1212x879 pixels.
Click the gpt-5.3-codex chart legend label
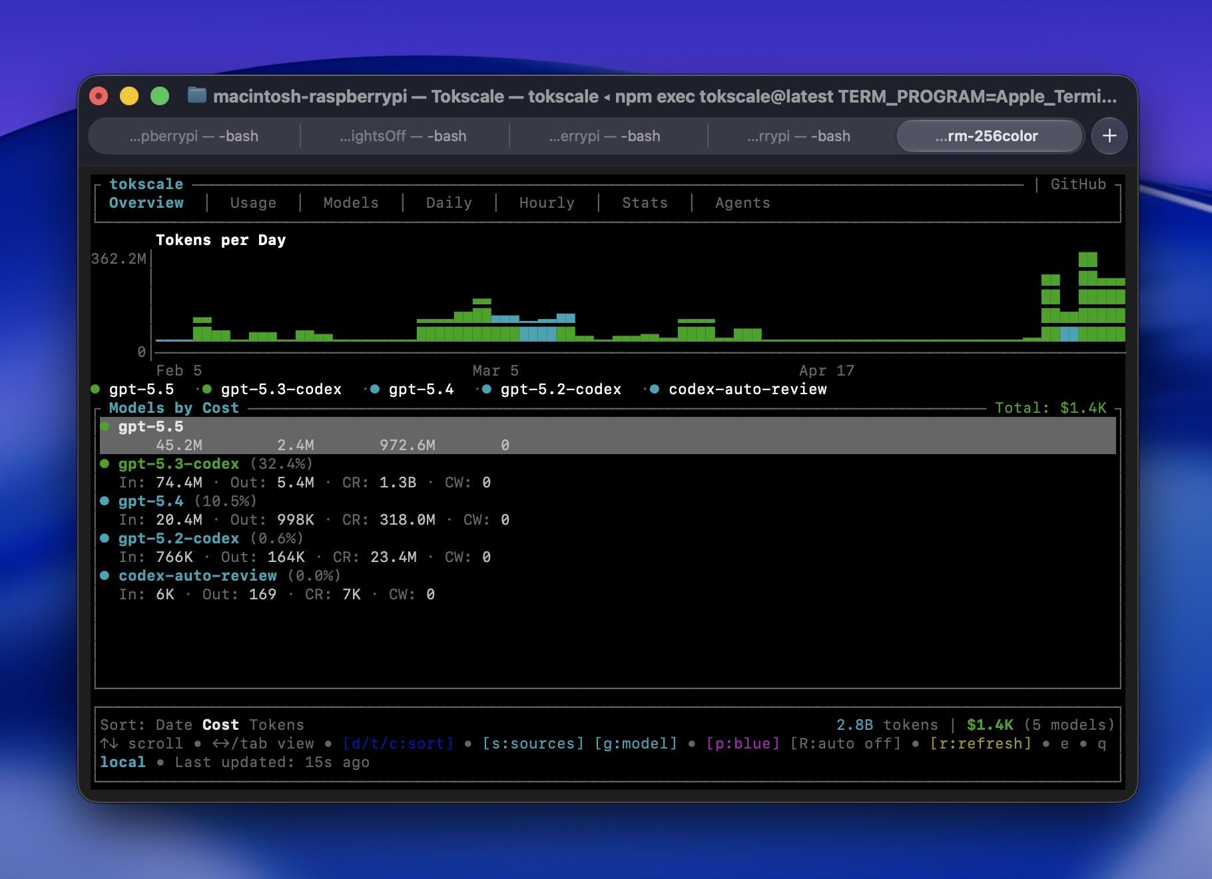click(x=281, y=389)
